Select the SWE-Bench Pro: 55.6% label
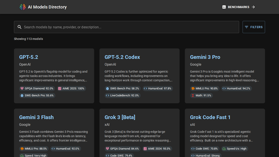 click(x=39, y=95)
